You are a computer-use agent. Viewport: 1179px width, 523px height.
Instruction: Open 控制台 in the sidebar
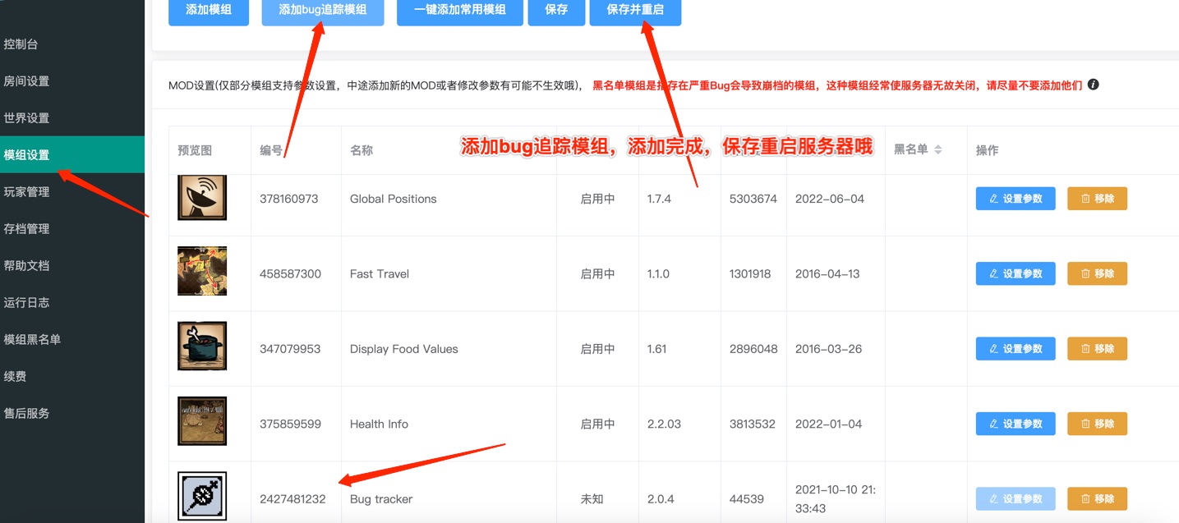pos(21,44)
